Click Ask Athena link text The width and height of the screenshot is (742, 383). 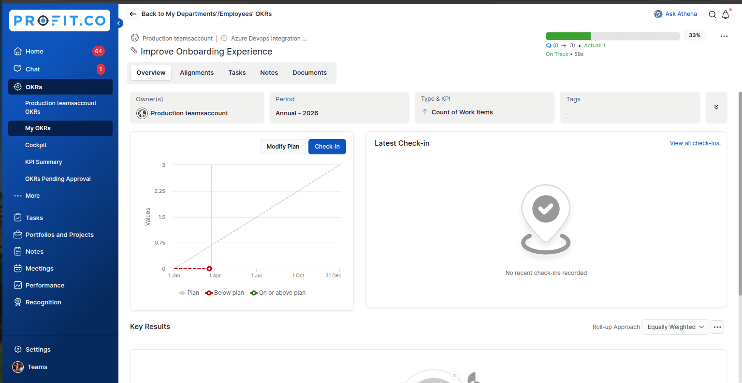[681, 14]
